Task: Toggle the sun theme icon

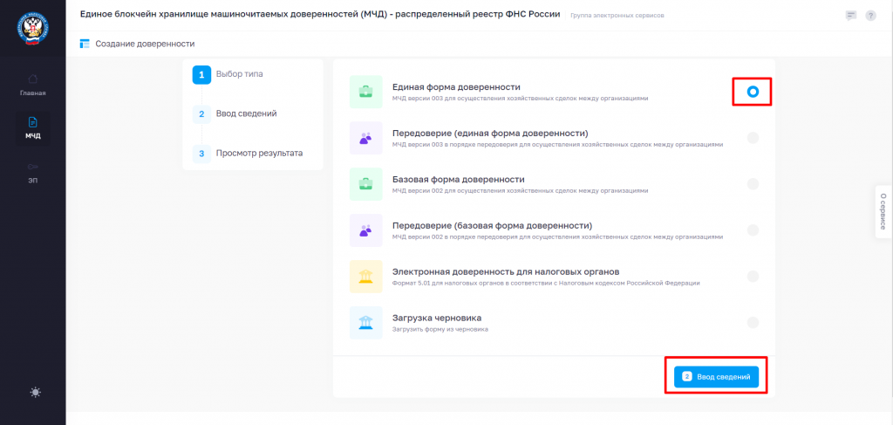Action: click(x=35, y=392)
